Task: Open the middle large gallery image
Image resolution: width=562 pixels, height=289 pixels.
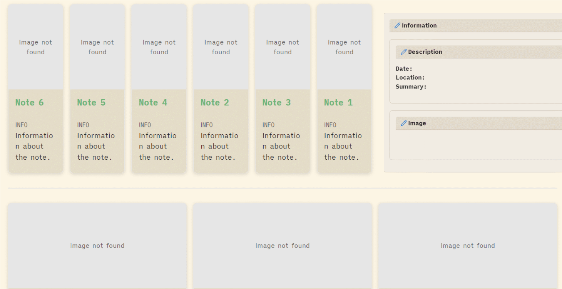Action: point(283,246)
